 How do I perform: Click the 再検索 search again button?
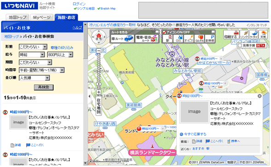pyautogui.click(x=44, y=87)
